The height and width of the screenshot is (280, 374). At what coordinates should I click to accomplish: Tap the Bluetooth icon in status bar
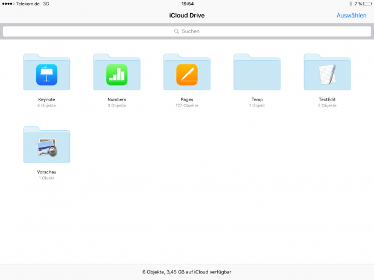click(x=350, y=4)
